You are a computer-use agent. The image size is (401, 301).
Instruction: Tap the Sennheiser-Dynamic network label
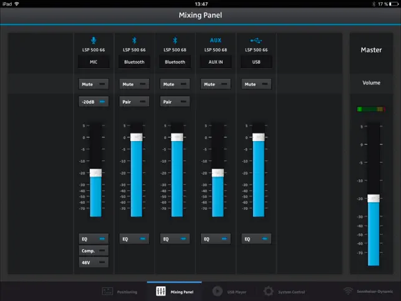375,292
